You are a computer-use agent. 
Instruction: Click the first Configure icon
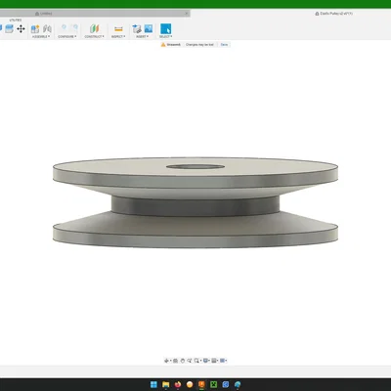click(x=64, y=28)
